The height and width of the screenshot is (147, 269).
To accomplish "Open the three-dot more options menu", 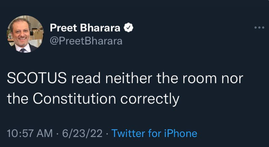I will coord(259,28).
